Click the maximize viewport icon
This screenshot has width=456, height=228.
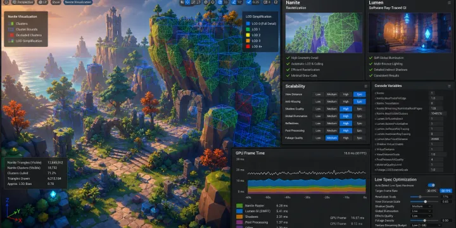coord(275,2)
